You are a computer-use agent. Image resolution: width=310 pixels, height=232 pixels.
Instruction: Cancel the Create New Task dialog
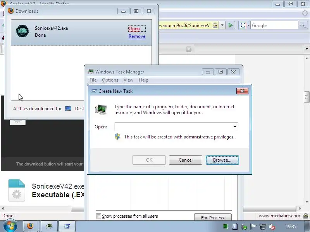(186, 160)
